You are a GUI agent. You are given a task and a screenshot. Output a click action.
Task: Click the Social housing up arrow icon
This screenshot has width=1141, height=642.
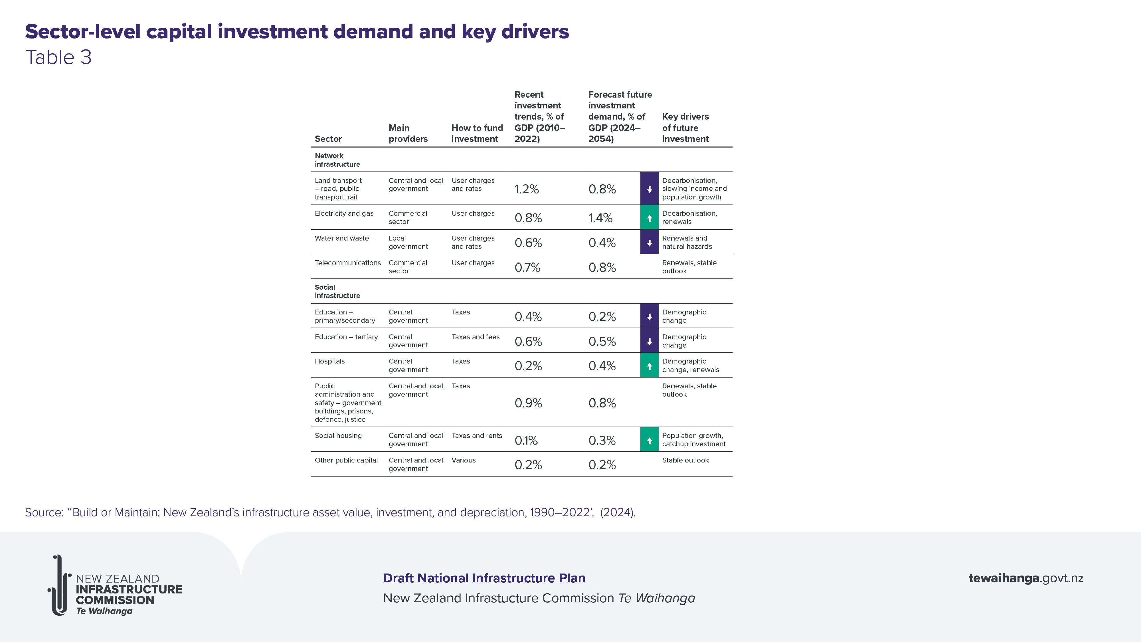pyautogui.click(x=649, y=440)
